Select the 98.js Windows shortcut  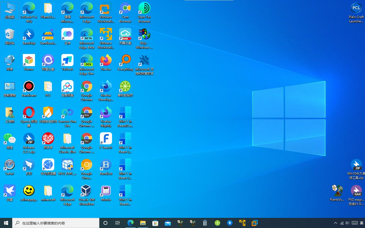point(144,39)
